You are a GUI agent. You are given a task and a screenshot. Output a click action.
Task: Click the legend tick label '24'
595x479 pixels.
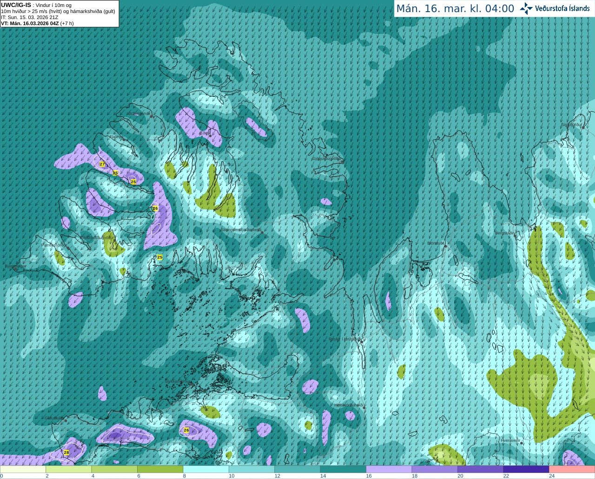pos(552,476)
